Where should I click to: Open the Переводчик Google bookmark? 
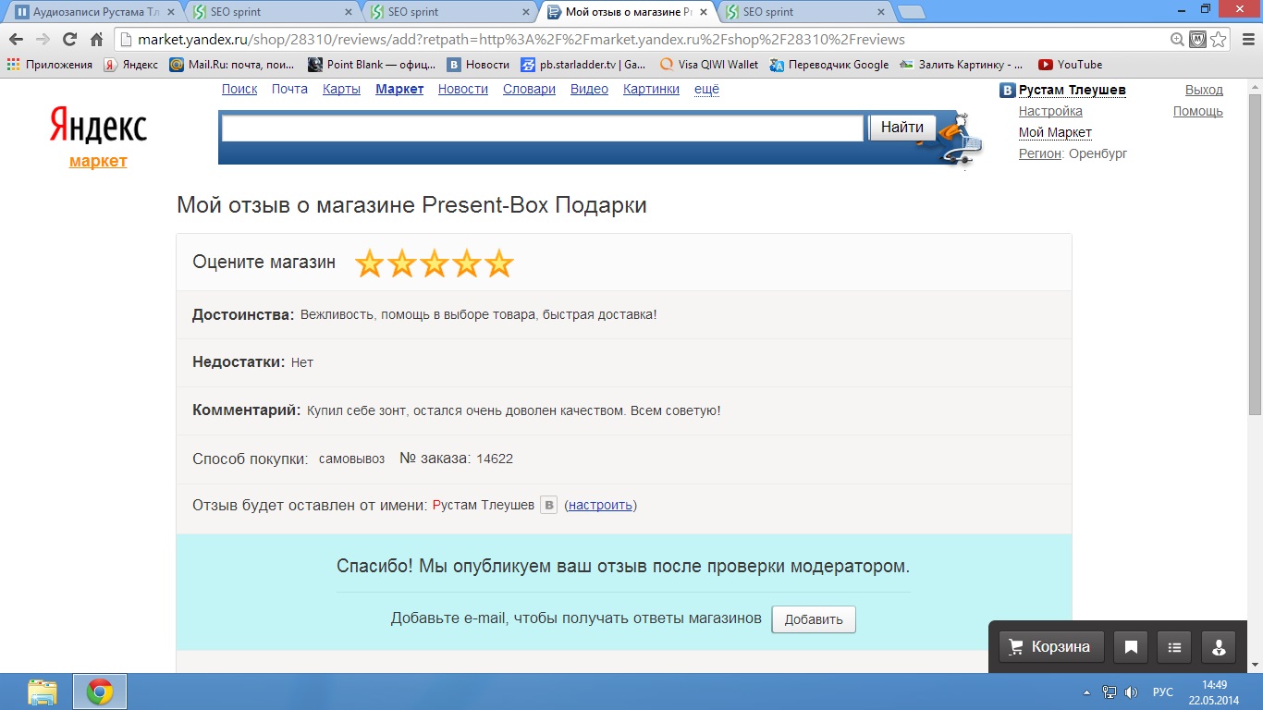click(x=829, y=65)
